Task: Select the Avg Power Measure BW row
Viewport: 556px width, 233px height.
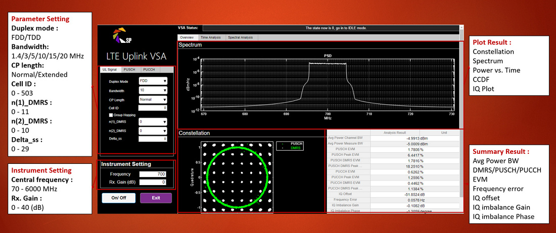Action: [393, 144]
